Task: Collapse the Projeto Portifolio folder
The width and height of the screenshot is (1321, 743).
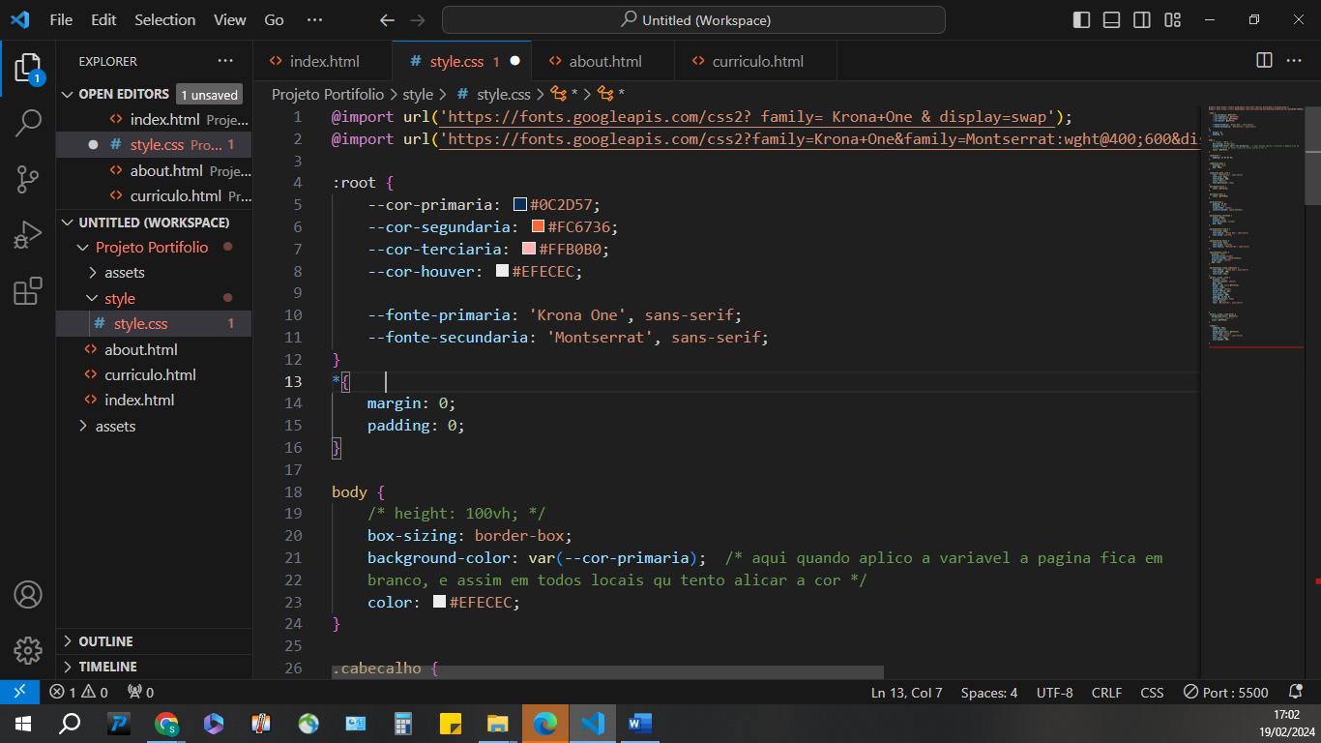Action: (x=83, y=248)
